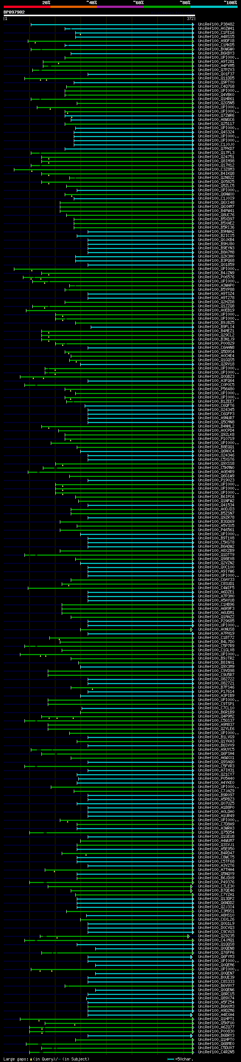This screenshot has width=241, height=1062.
Task: Open hit UniRef100_A0ZW41
Action: (x=216, y=29)
